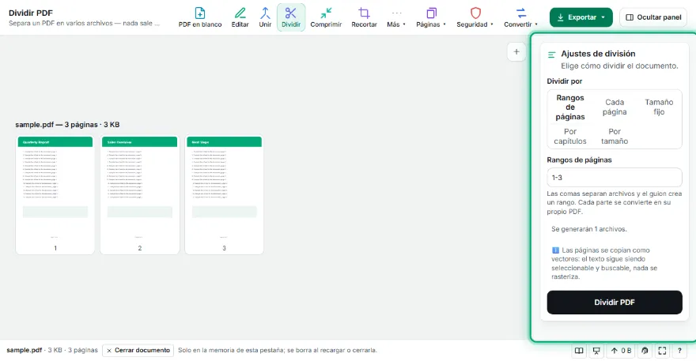Select page 3 thumbnail

tap(224, 194)
